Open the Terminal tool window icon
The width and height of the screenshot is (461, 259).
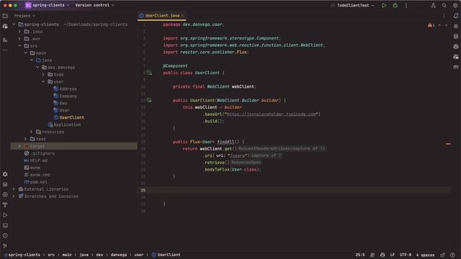[5, 225]
